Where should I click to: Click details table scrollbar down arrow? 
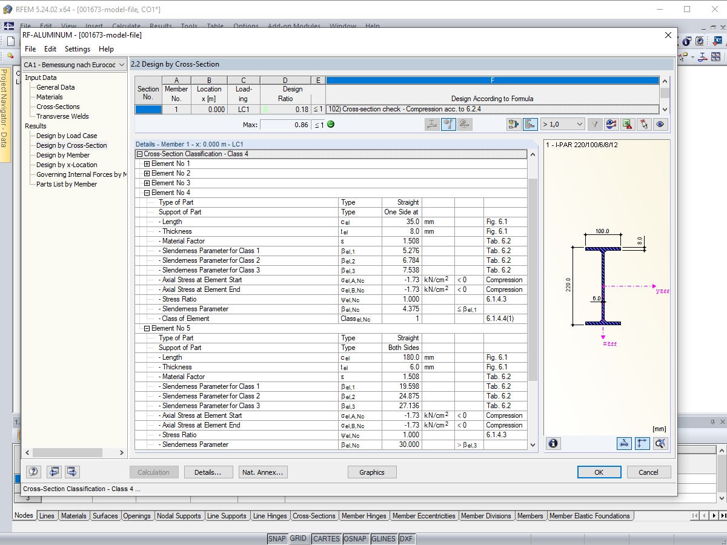point(533,445)
